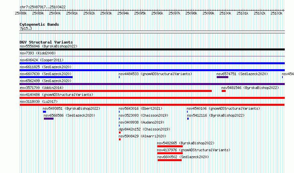Click the red esv3571700 variant bar
This screenshot has width=294, height=173.
116,91
